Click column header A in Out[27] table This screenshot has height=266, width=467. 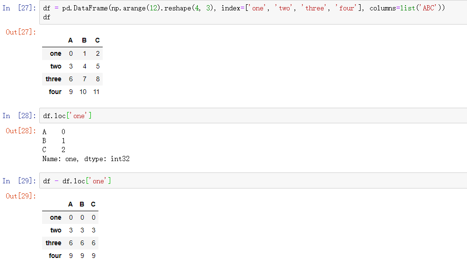click(x=70, y=40)
